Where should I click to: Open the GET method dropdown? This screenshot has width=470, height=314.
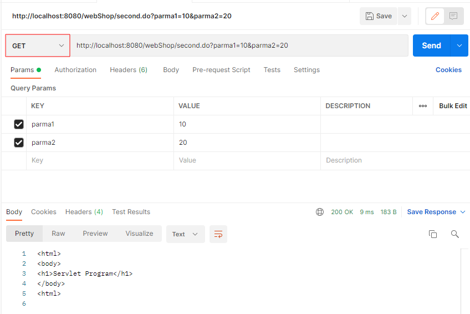coord(38,45)
